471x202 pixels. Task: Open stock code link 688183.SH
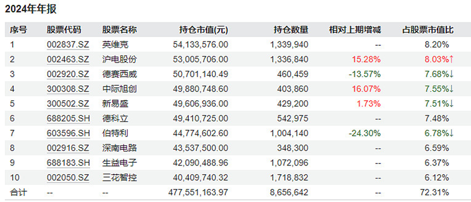point(68,163)
